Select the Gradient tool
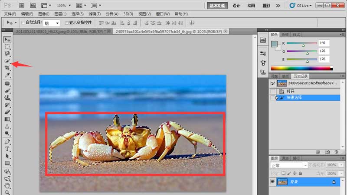The image size is (347, 195). pos(7,119)
